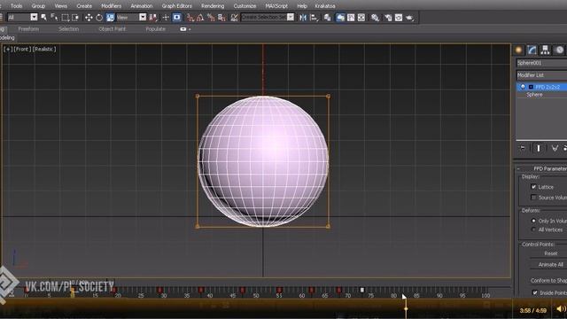Open Select by Name tool
The image size is (567, 319).
(x=54, y=18)
